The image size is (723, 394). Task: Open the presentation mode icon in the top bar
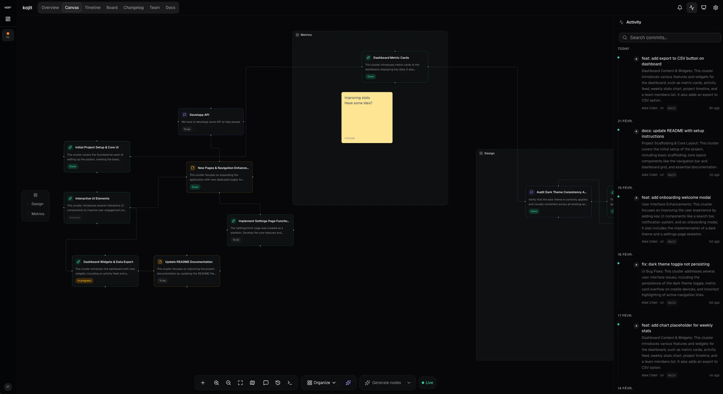703,7
